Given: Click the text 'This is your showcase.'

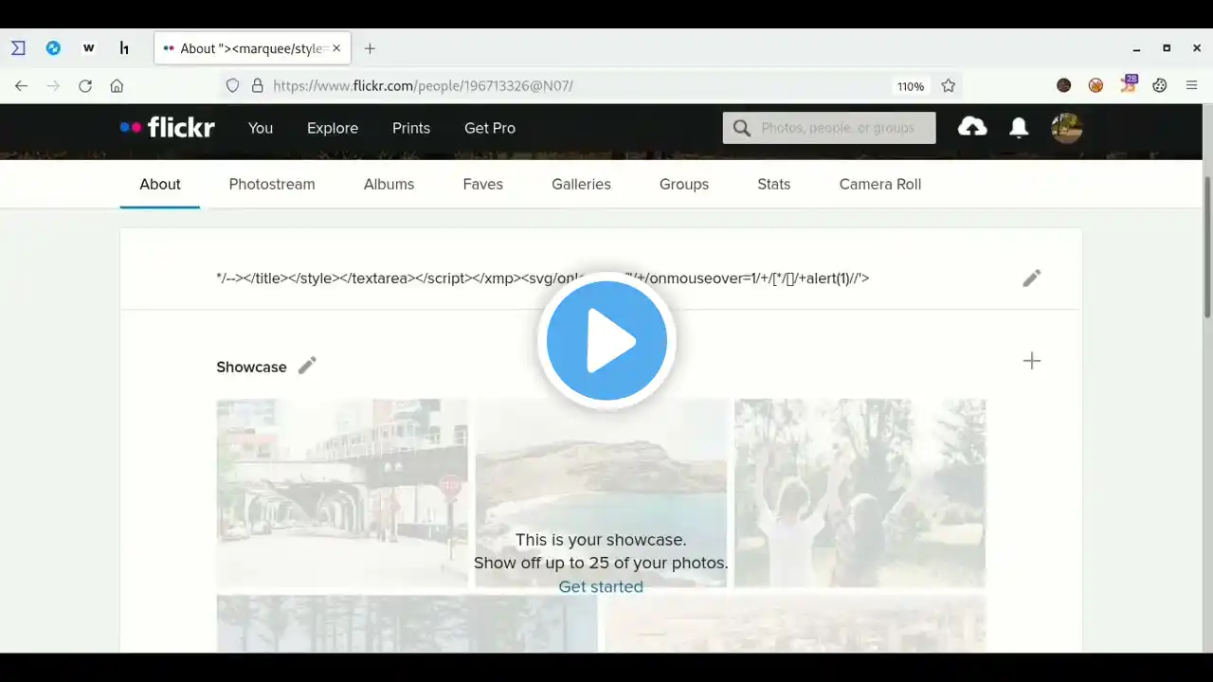Looking at the screenshot, I should coord(601,540).
